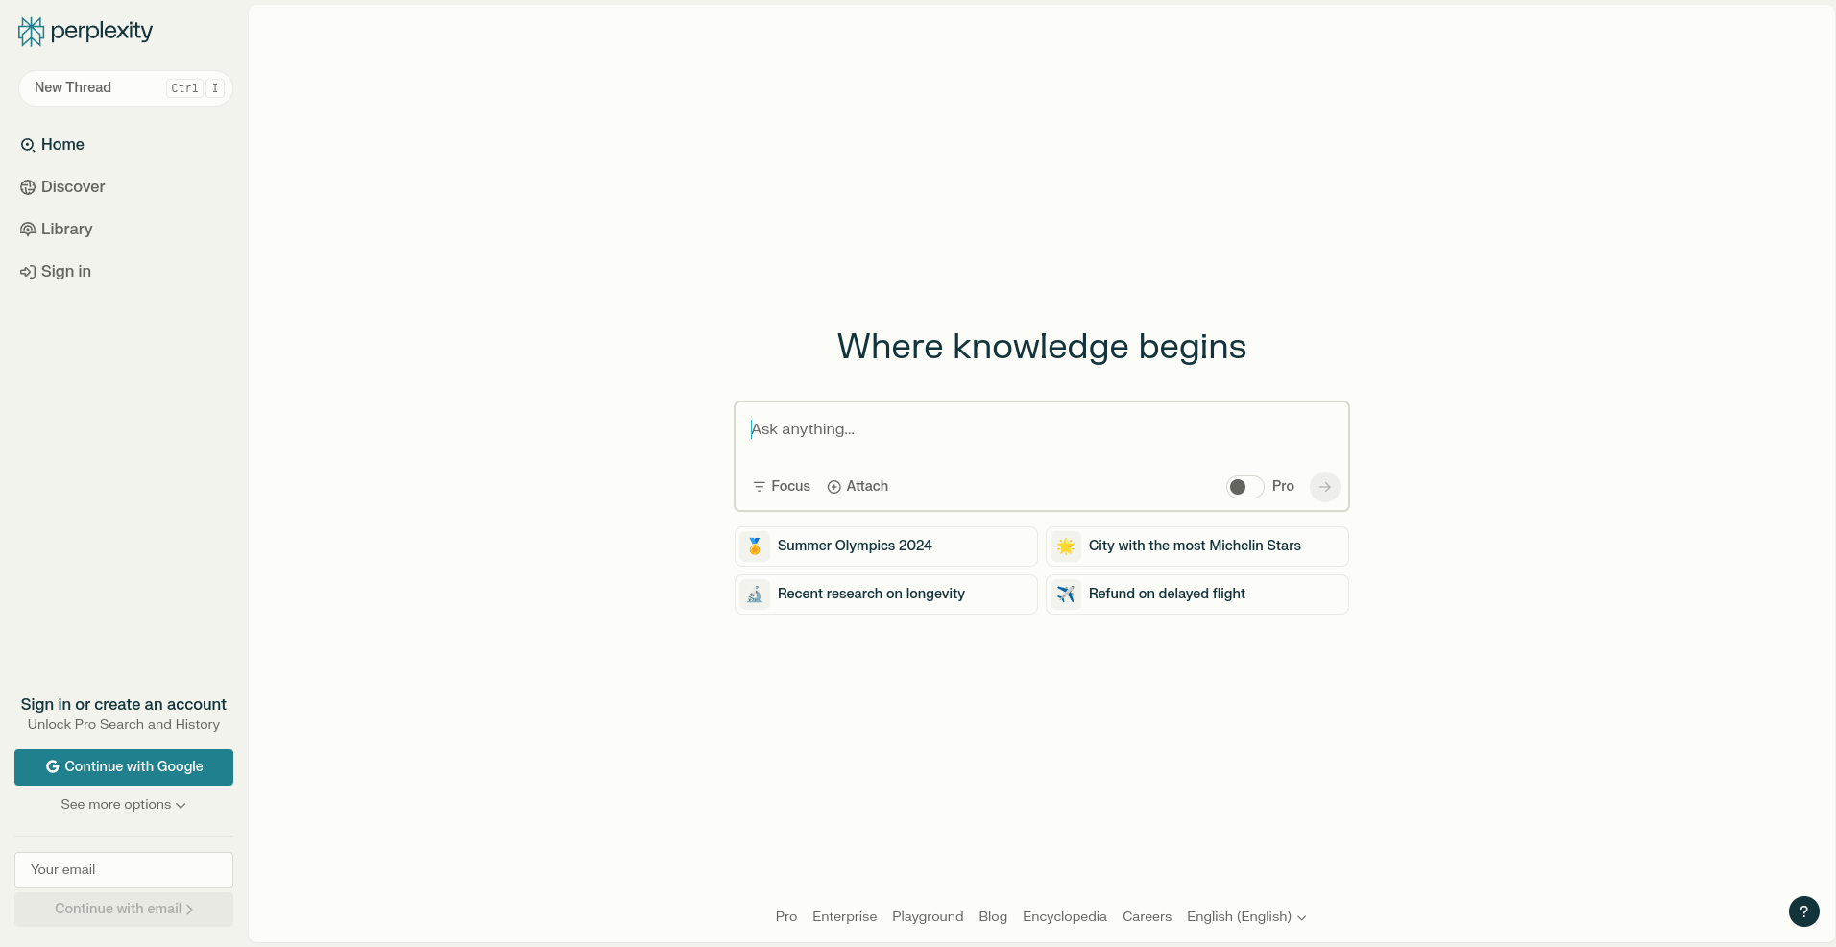Screen dimensions: 1836x947
Task: Click the Attach label in the search box
Action: tap(867, 487)
